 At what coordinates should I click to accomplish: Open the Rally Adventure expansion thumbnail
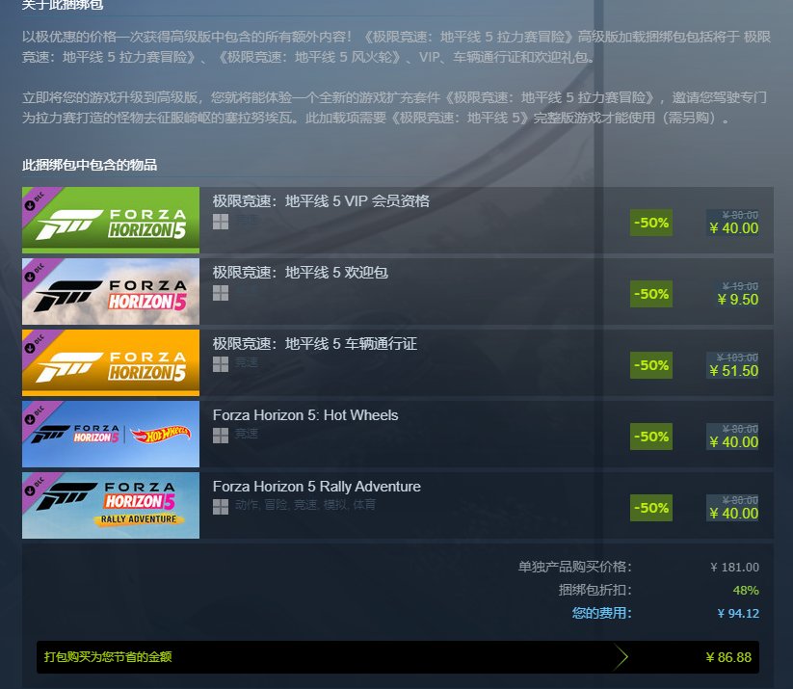point(111,505)
